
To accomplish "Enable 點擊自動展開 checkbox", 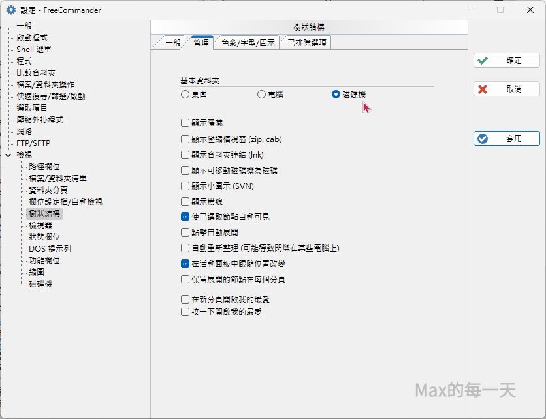I will coord(185,232).
